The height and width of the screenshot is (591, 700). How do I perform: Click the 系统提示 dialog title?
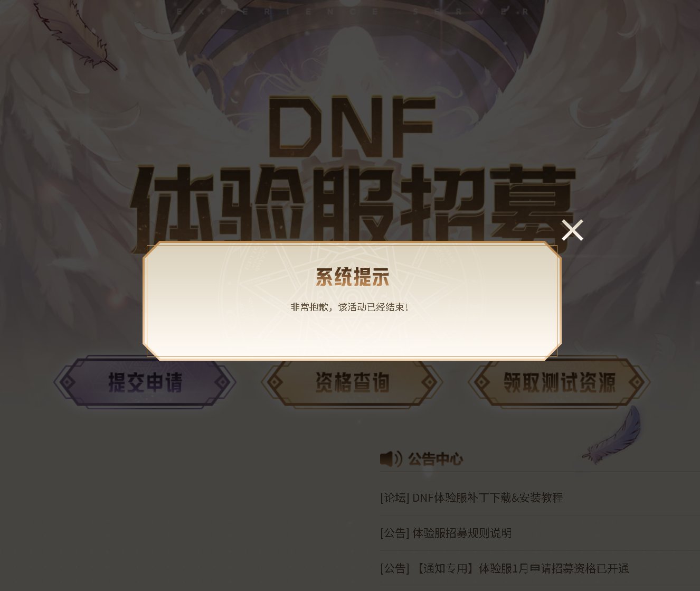click(352, 277)
